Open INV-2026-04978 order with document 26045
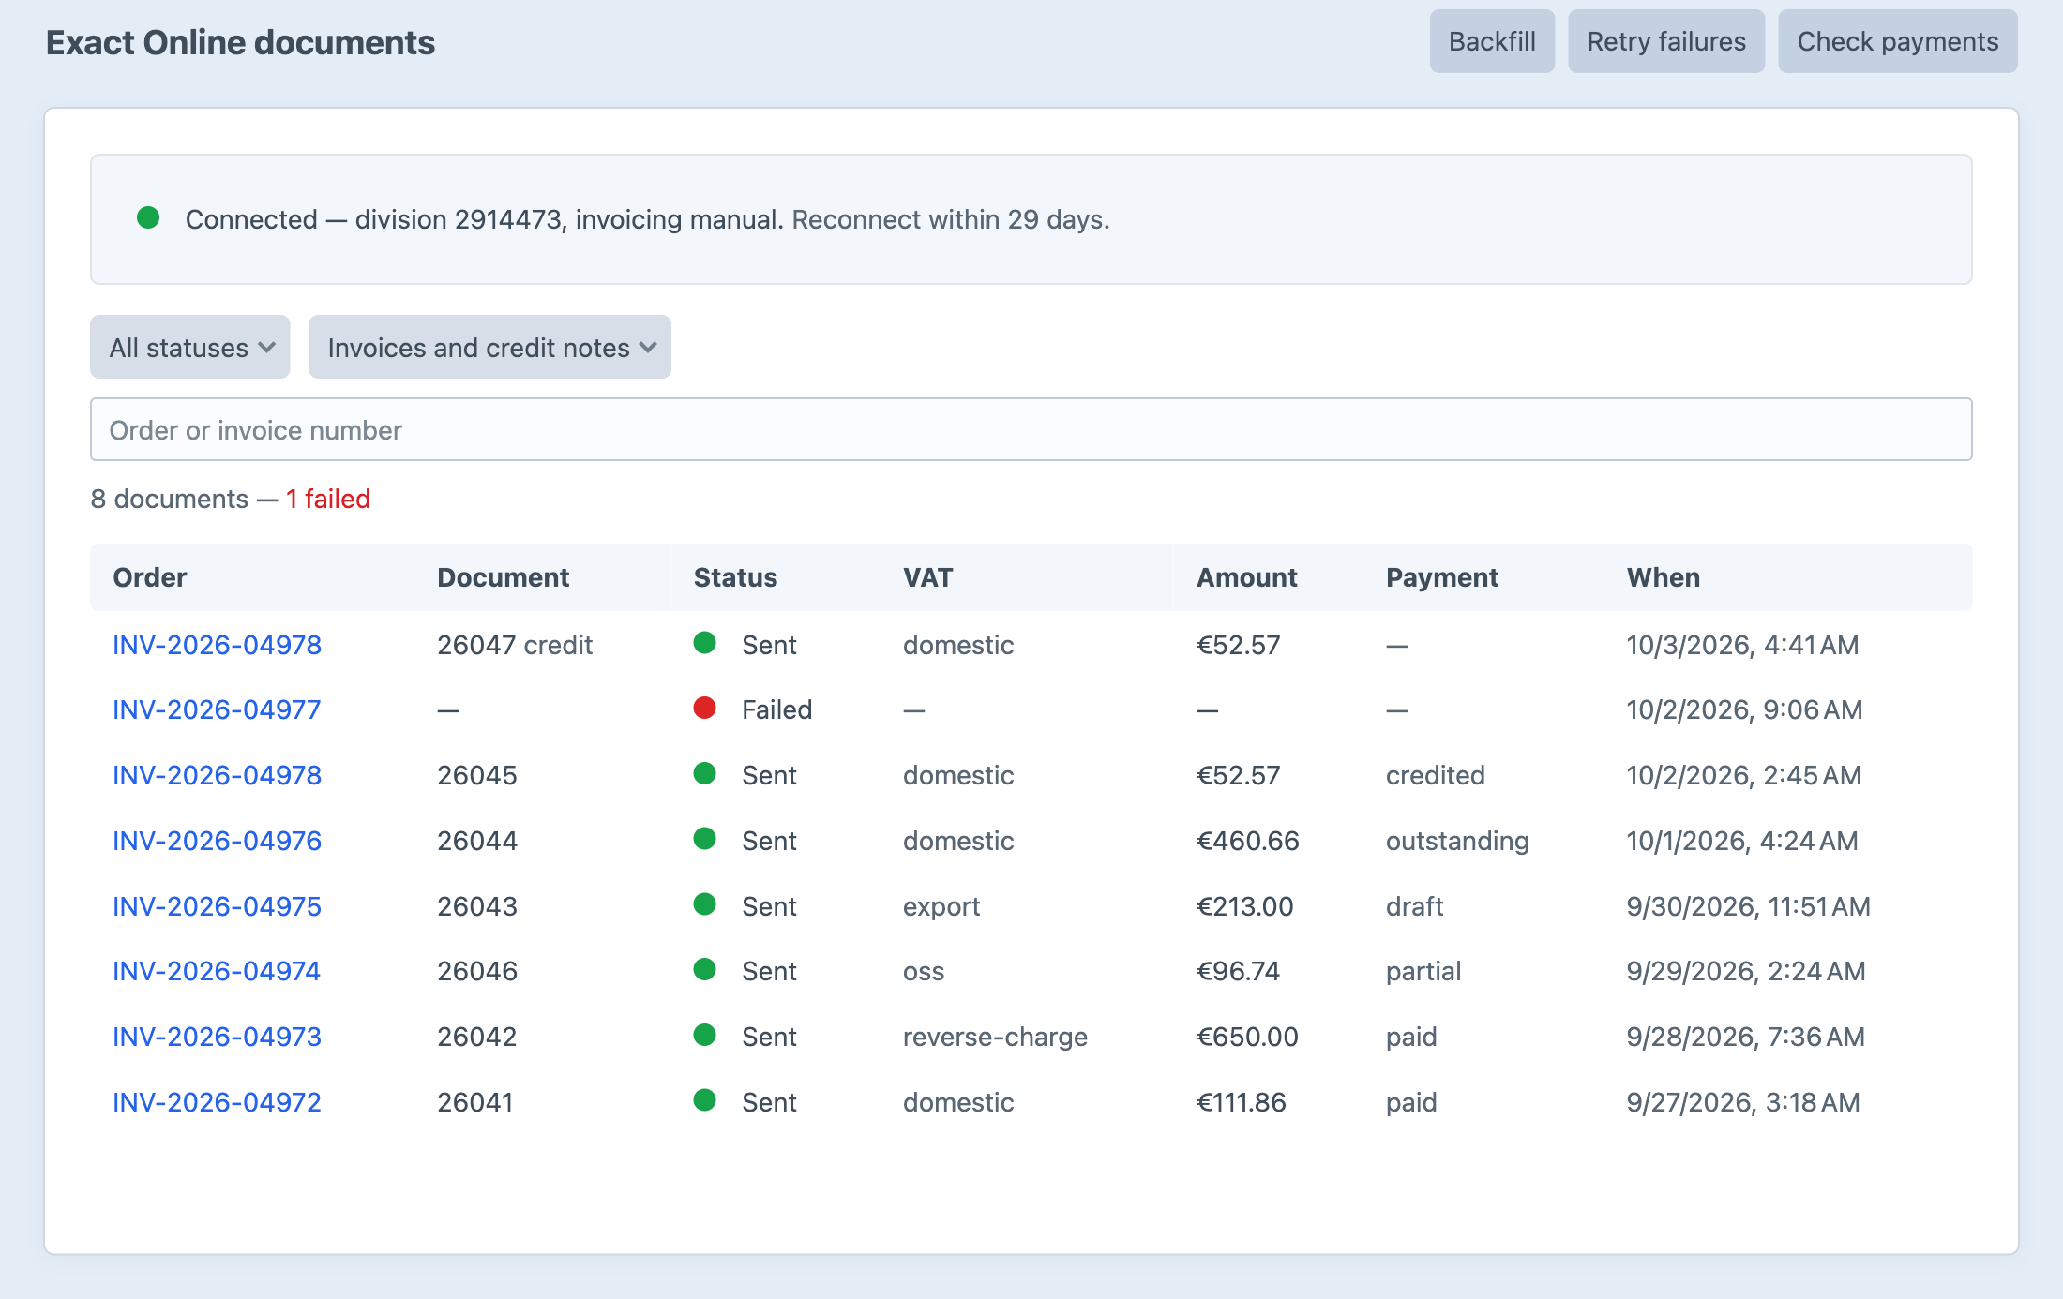Image resolution: width=2063 pixels, height=1299 pixels. 217,775
